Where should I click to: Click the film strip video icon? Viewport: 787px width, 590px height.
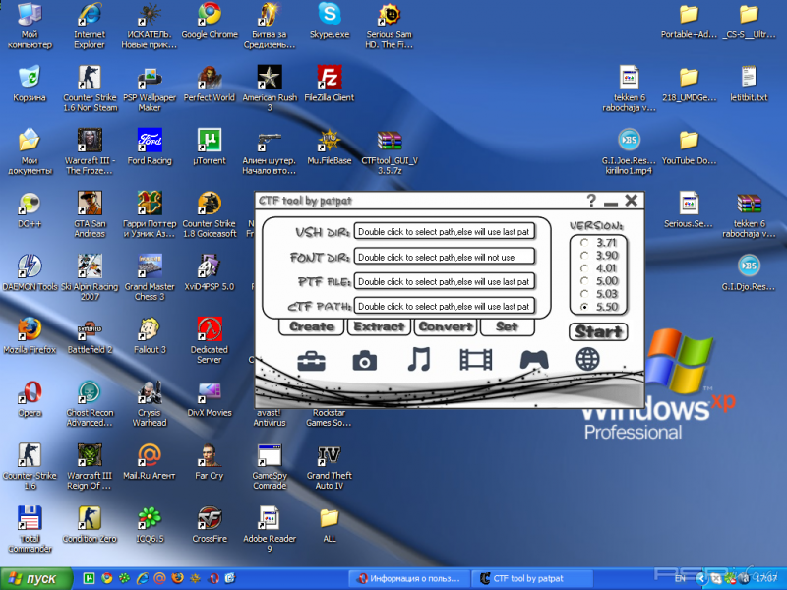[x=475, y=360]
